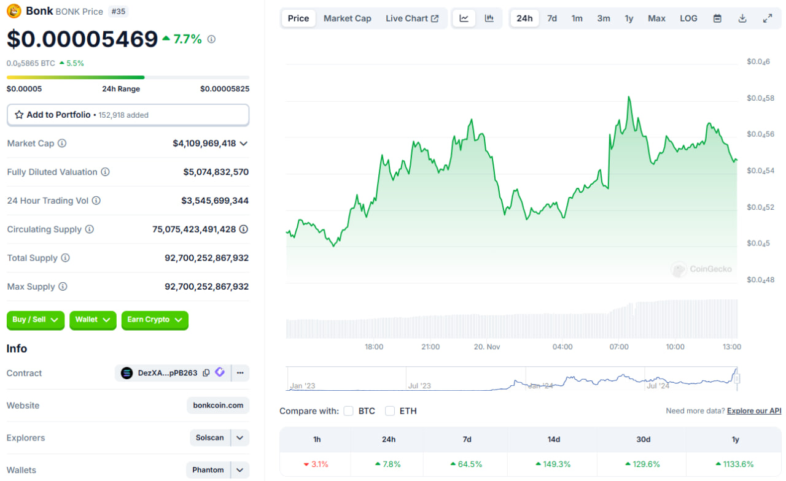Click the 7d 64.5% change value
The image size is (786, 481).
pos(465,464)
